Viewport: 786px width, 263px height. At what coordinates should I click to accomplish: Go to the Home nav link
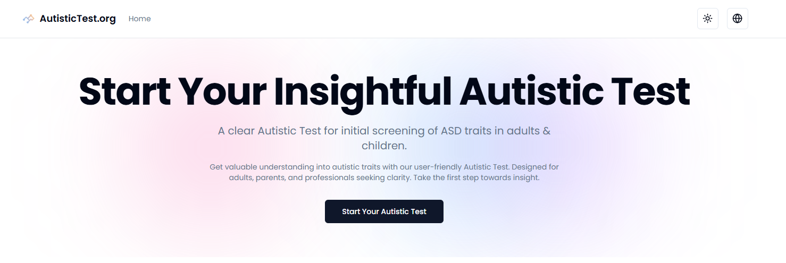pos(139,19)
